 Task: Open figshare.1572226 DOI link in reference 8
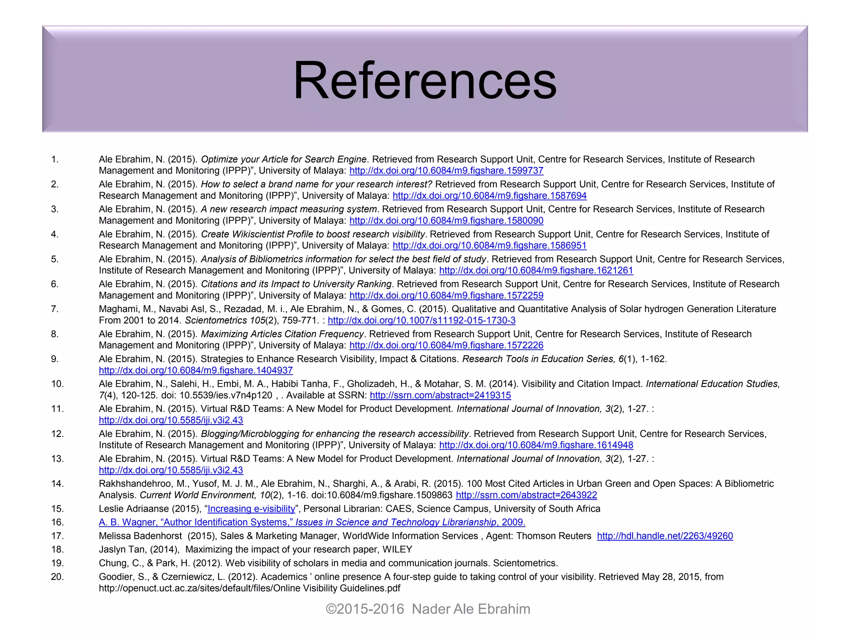tap(446, 345)
